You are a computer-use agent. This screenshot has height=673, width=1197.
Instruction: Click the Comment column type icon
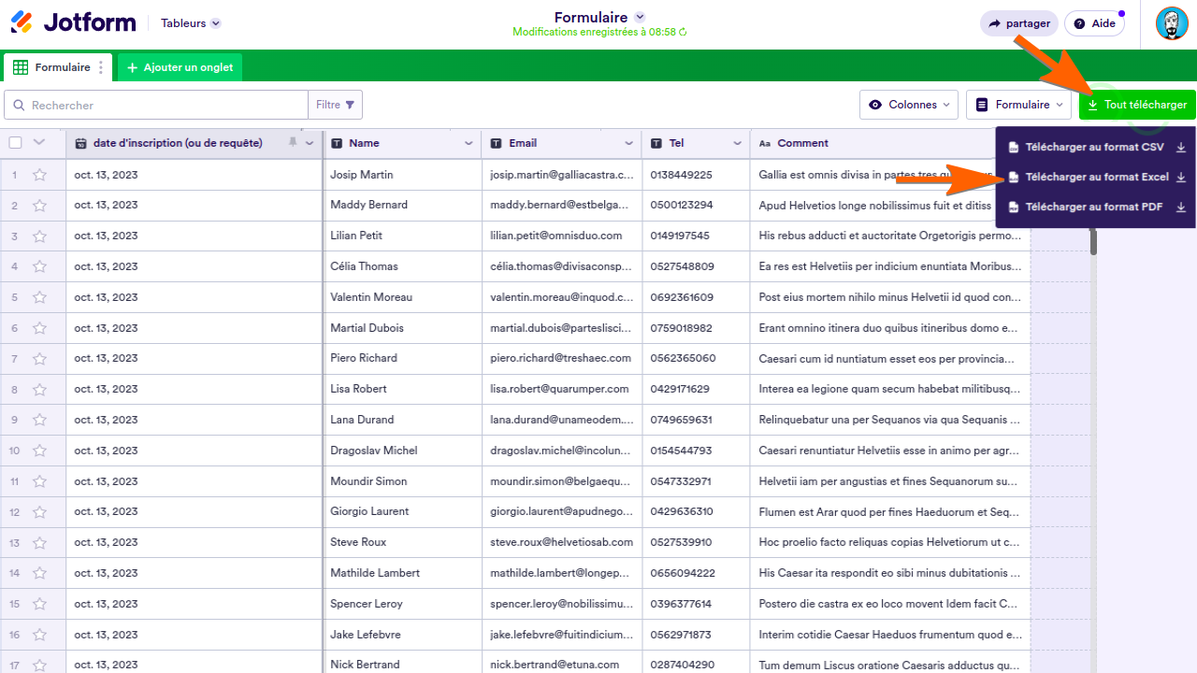click(765, 143)
